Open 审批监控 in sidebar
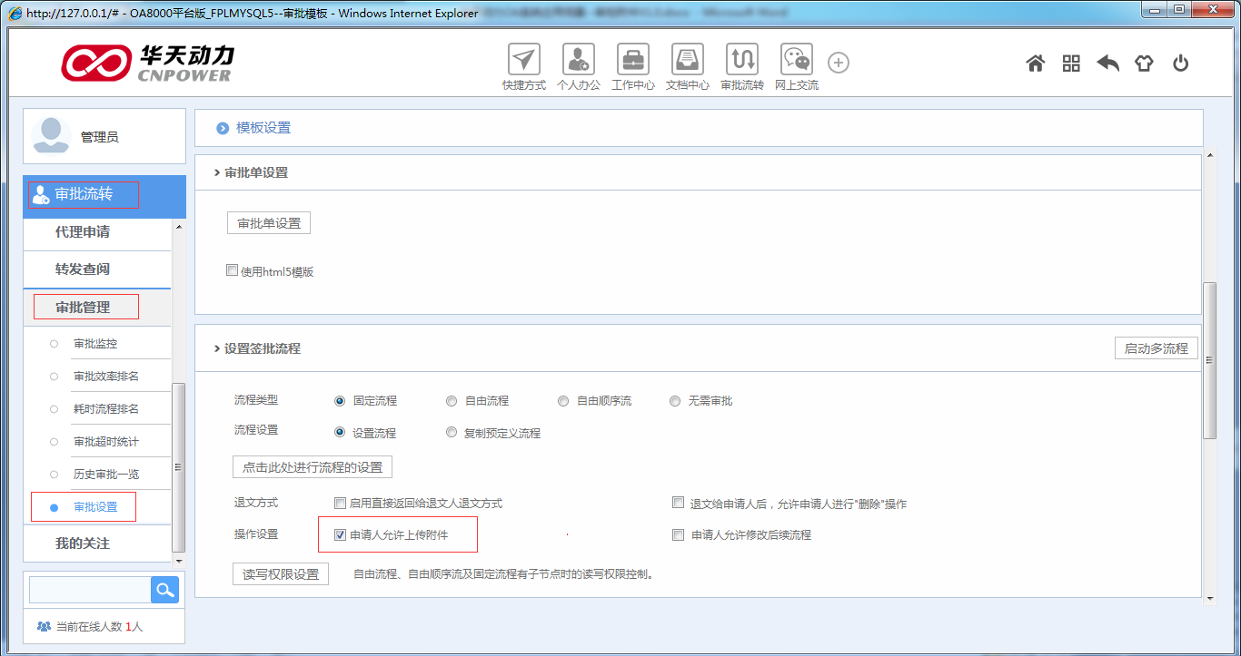Screen dimensions: 1241x656 coord(95,344)
